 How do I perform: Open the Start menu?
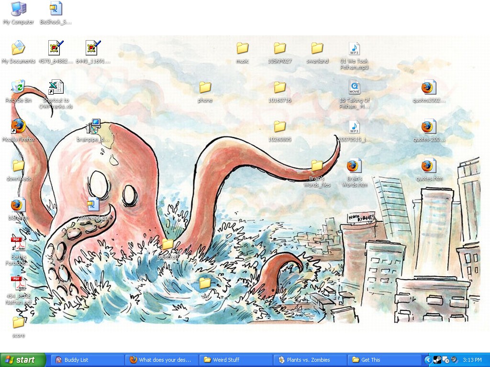pyautogui.click(x=23, y=360)
